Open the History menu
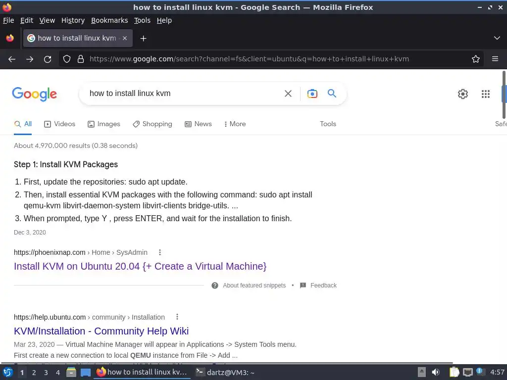The width and height of the screenshot is (507, 380). point(73,20)
